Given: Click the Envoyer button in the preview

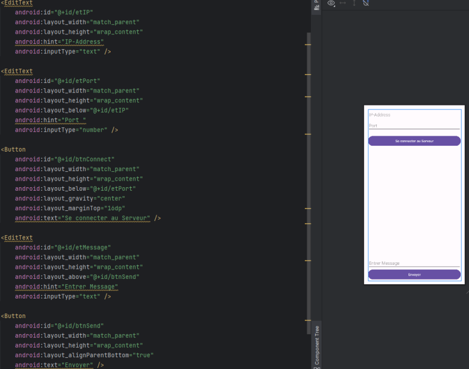Looking at the screenshot, I should click(415, 274).
